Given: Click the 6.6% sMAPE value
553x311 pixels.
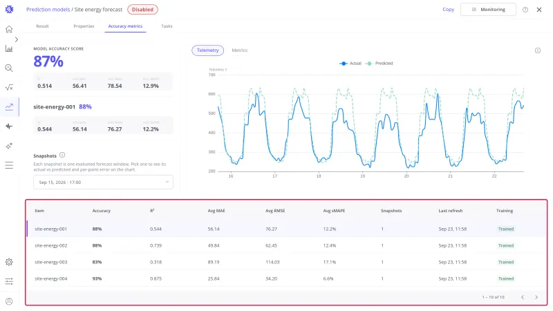Looking at the screenshot, I should (x=328, y=279).
